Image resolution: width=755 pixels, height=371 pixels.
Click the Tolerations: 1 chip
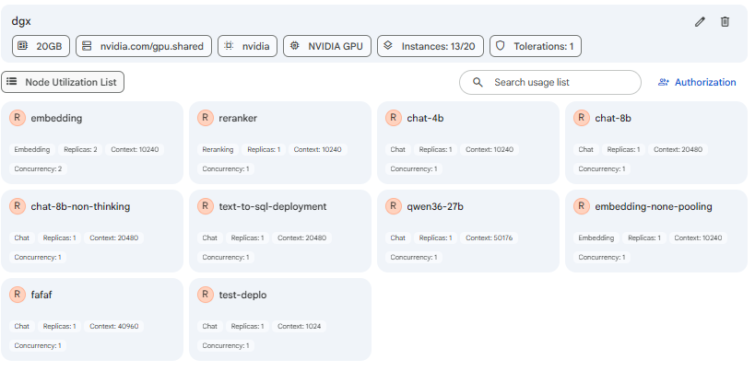pyautogui.click(x=536, y=46)
